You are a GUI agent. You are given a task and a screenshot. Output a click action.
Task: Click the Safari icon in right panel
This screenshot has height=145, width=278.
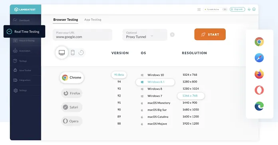pos(259,58)
